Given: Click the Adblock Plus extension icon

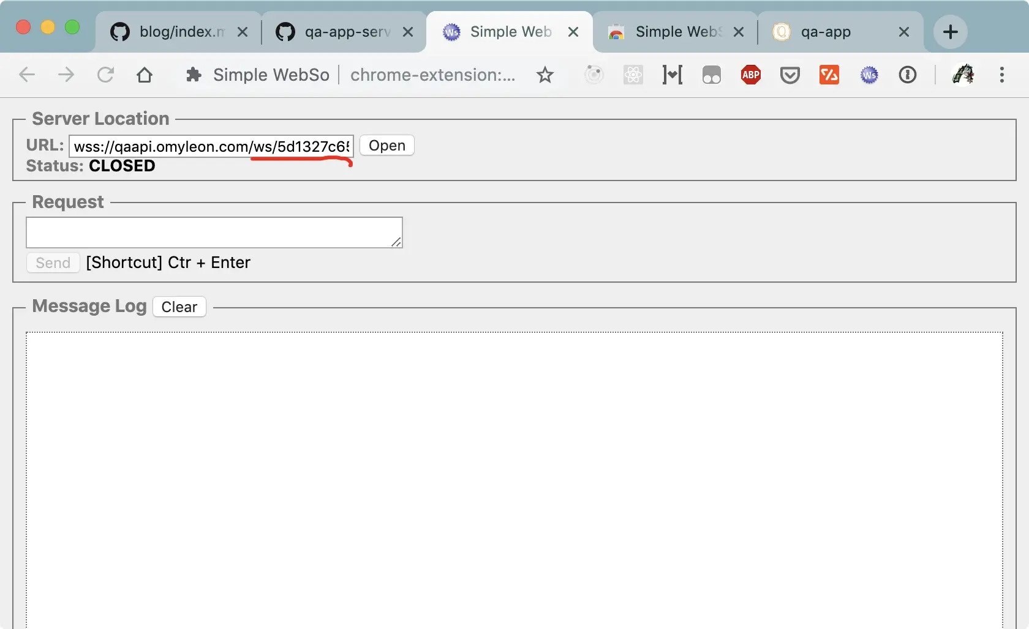Looking at the screenshot, I should coord(750,75).
